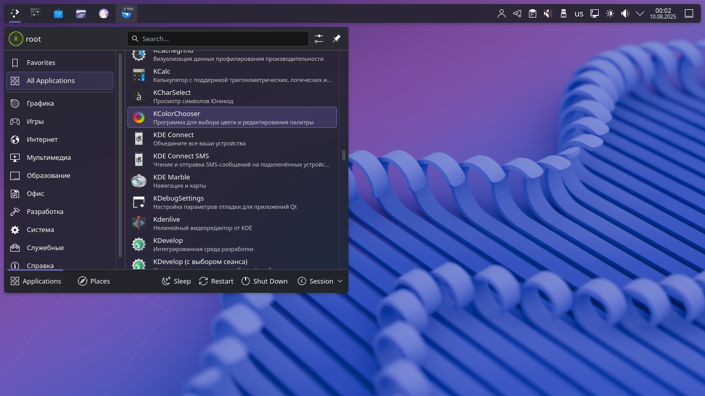Launch KDE Connect SMS
Image resolution: width=705 pixels, height=396 pixels.
tap(232, 160)
